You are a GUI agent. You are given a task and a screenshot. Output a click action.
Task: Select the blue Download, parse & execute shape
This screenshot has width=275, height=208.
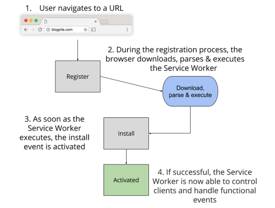coord(190,91)
